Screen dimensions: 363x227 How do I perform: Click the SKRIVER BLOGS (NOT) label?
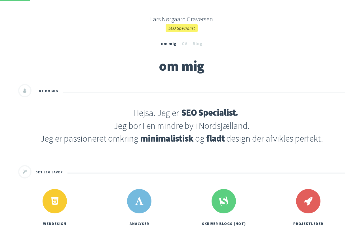pyautogui.click(x=224, y=224)
